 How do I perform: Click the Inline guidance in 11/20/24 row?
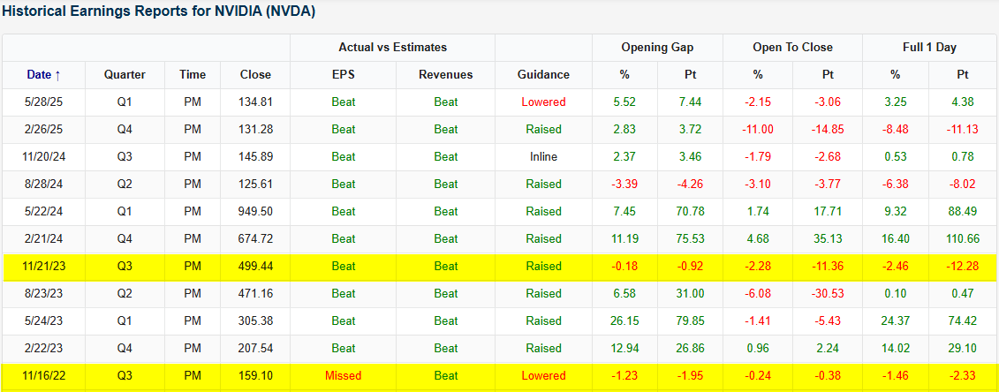coord(543,157)
